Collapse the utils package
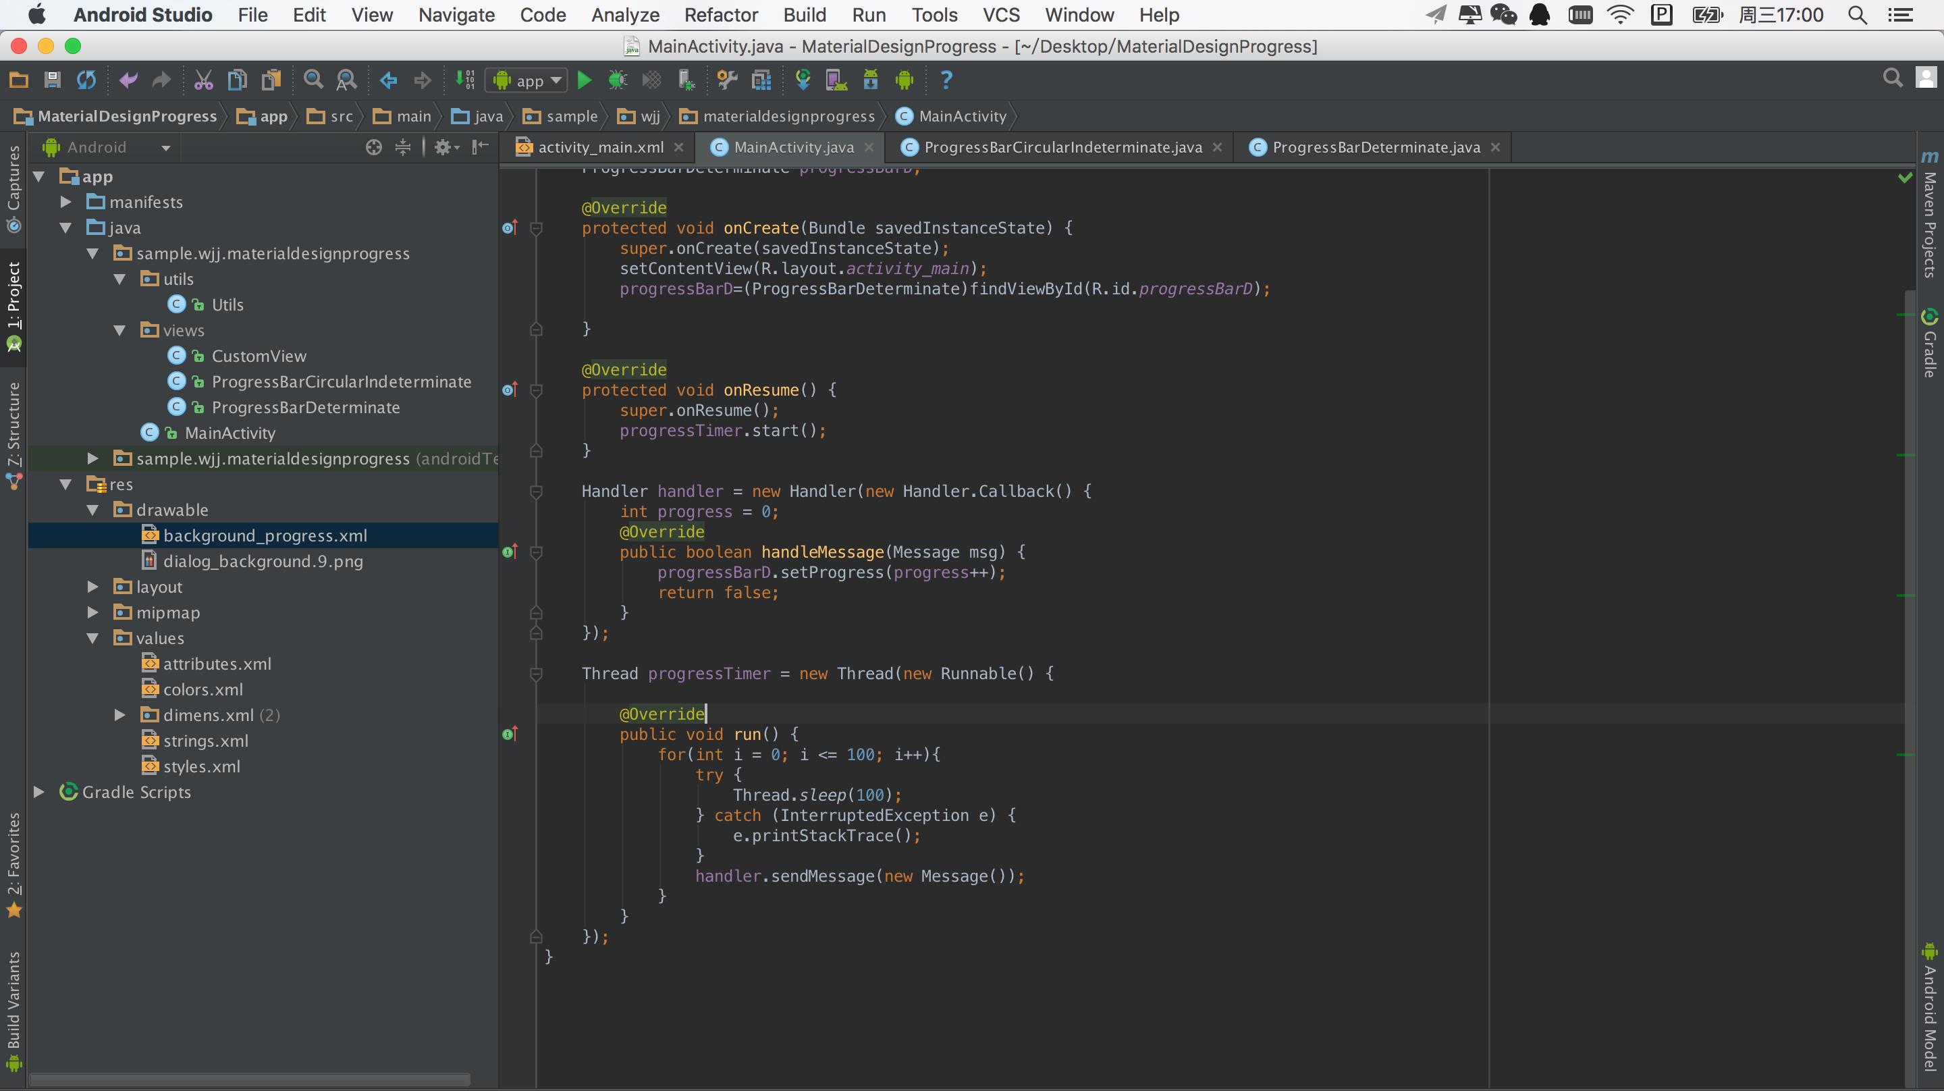1944x1091 pixels. pyautogui.click(x=119, y=280)
